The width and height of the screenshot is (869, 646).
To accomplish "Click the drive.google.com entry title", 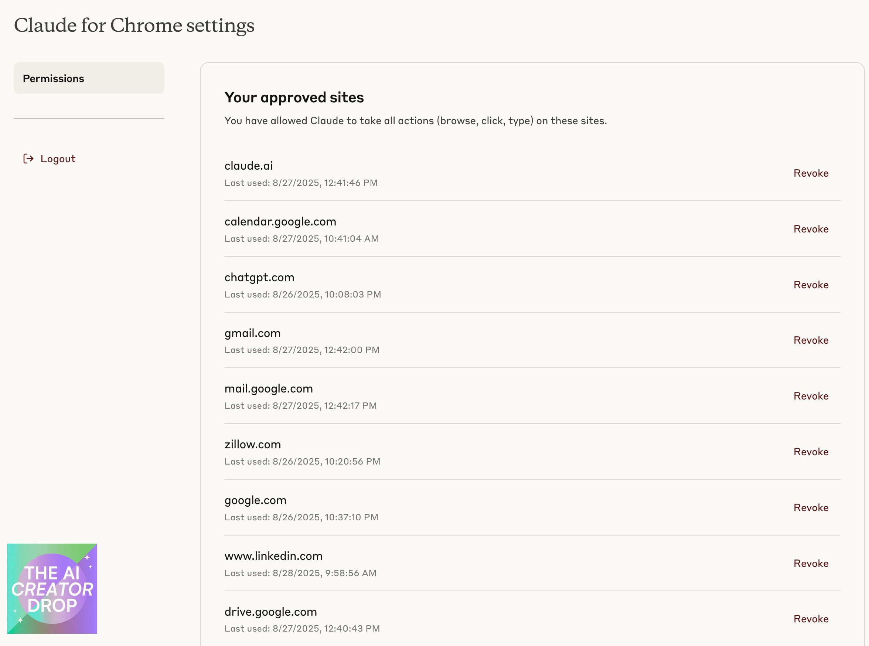I will coord(270,612).
